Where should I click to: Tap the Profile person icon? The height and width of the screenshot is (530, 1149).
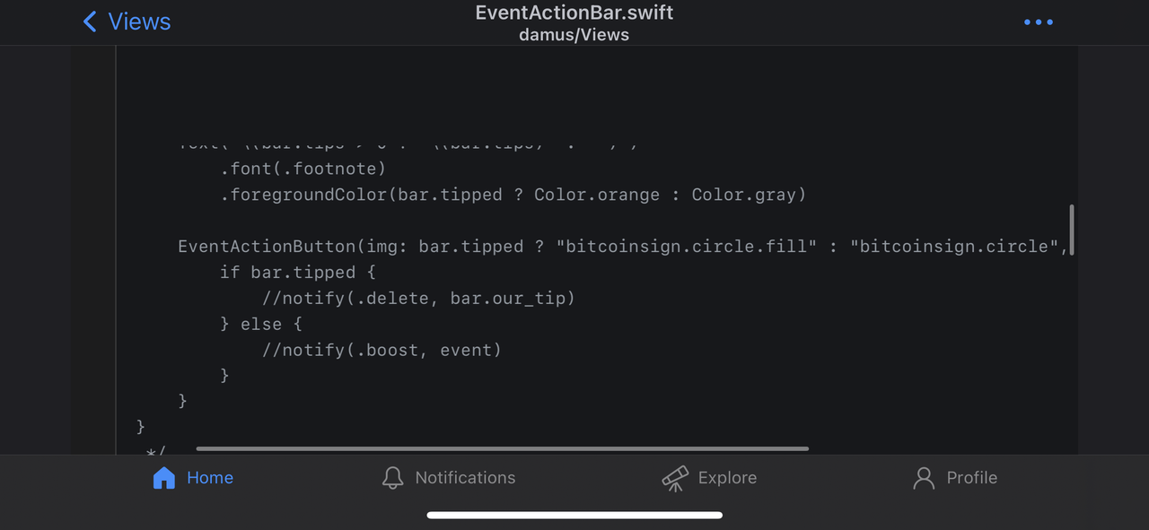[924, 478]
